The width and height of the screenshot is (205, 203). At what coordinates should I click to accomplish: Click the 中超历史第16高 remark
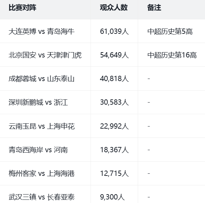coord(172,55)
